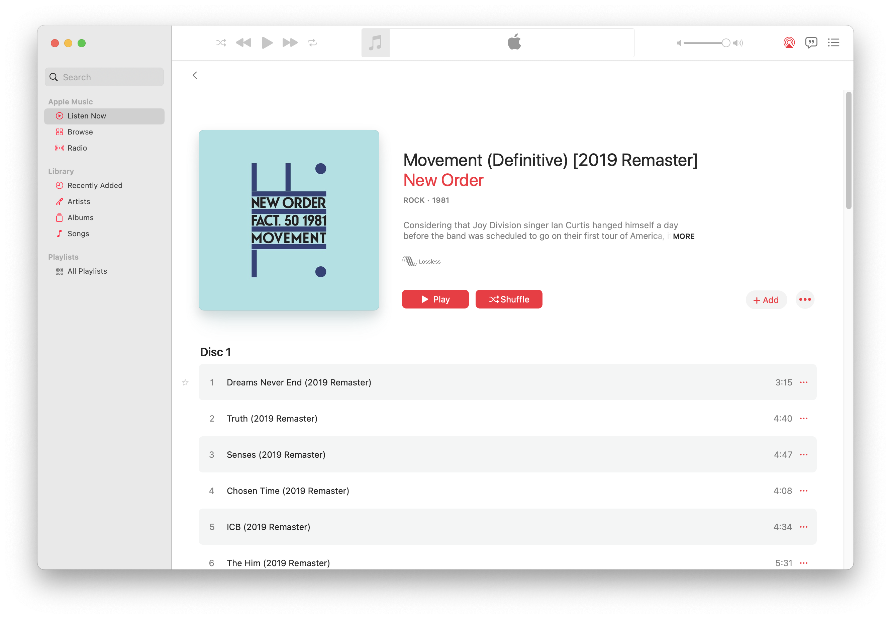The height and width of the screenshot is (619, 891).
Task: Click the three-dot options next to Add button
Action: (804, 299)
